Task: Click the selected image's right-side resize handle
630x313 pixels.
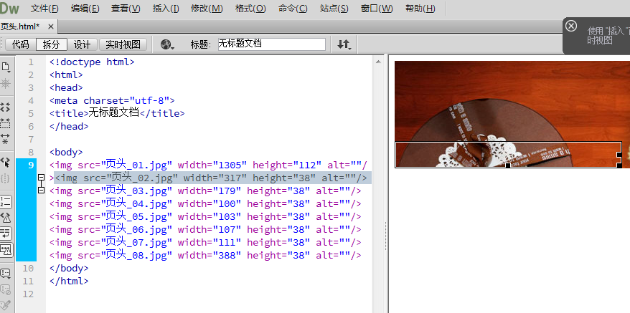Action: [x=619, y=155]
